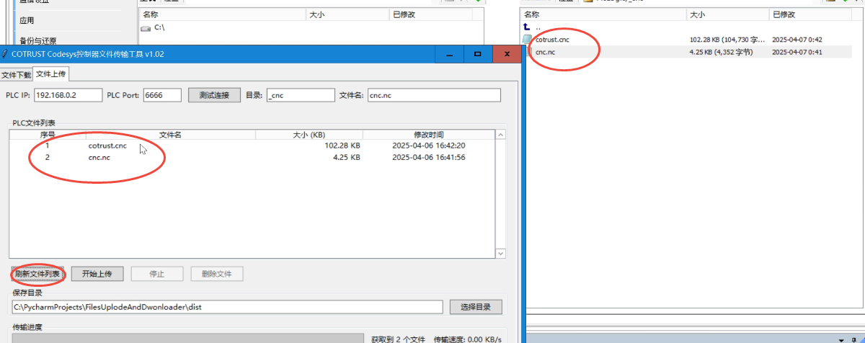
Task: Switch to the 文件上传 tab
Action: coord(51,74)
